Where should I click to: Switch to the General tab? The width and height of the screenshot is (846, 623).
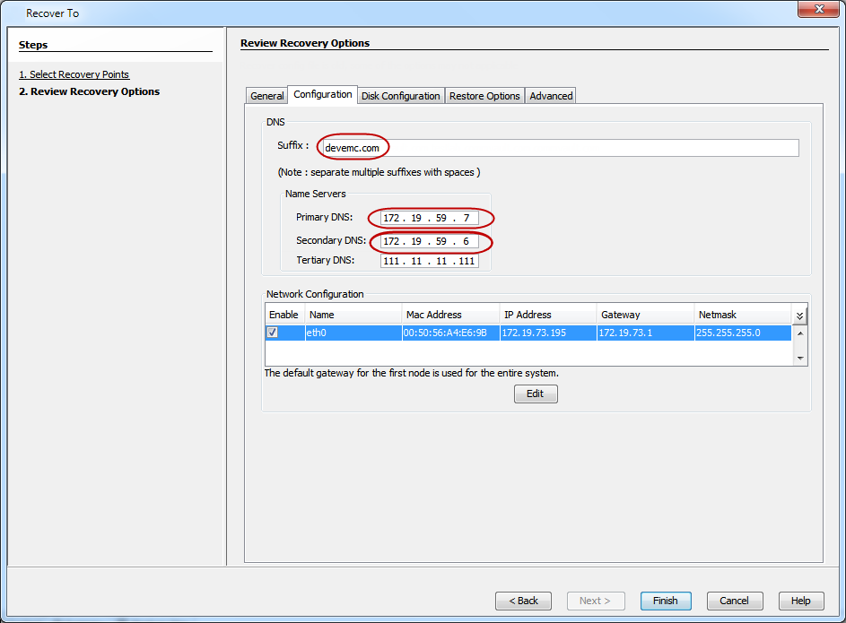[x=266, y=96]
